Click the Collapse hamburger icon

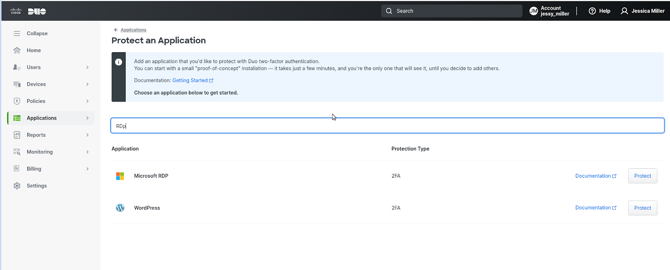point(17,33)
